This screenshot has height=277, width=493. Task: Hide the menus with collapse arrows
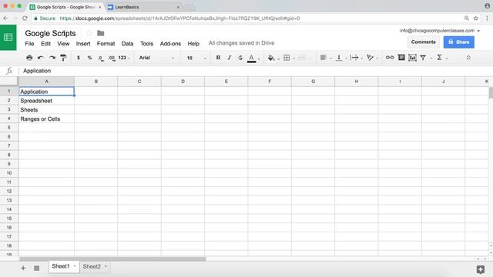(468, 58)
